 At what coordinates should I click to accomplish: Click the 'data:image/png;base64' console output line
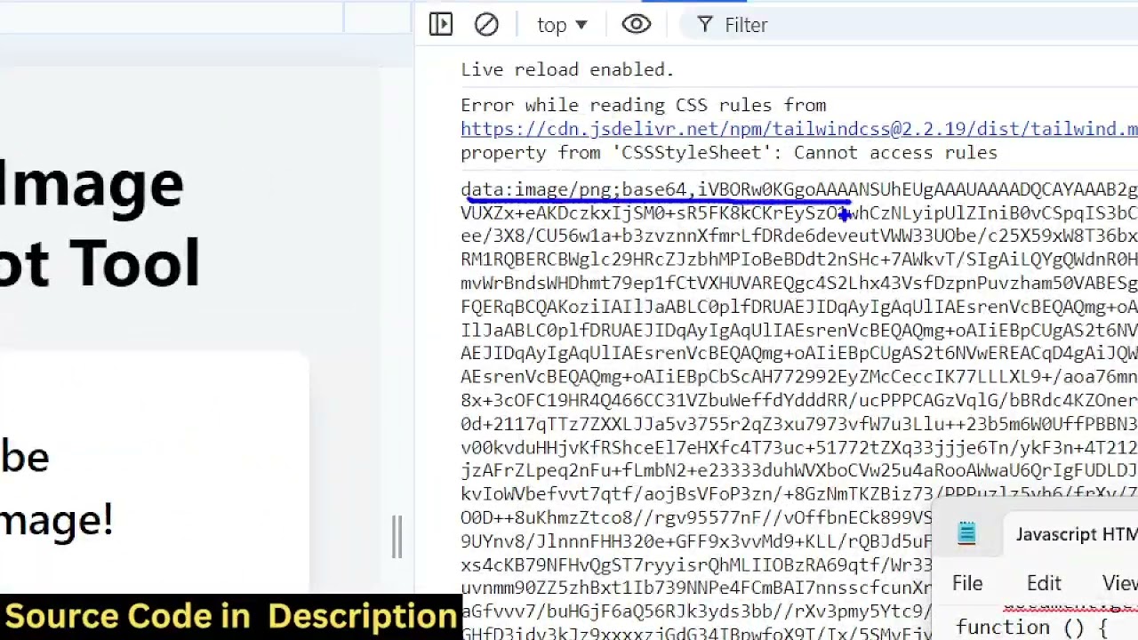[x=799, y=189]
